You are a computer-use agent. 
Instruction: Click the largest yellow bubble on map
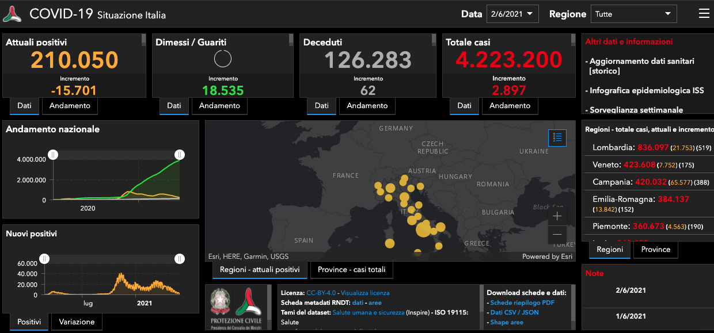point(423,229)
